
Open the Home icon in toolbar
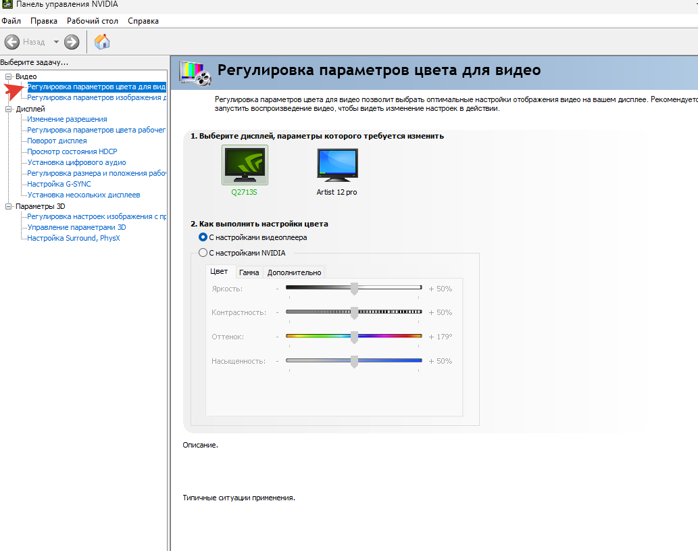[102, 42]
